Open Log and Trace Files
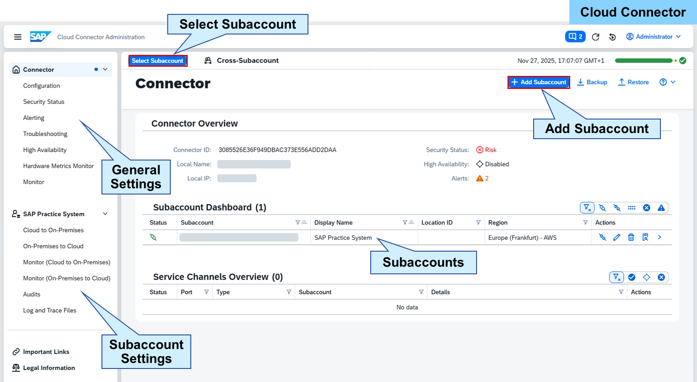This screenshot has height=382, width=697. pyautogui.click(x=50, y=310)
